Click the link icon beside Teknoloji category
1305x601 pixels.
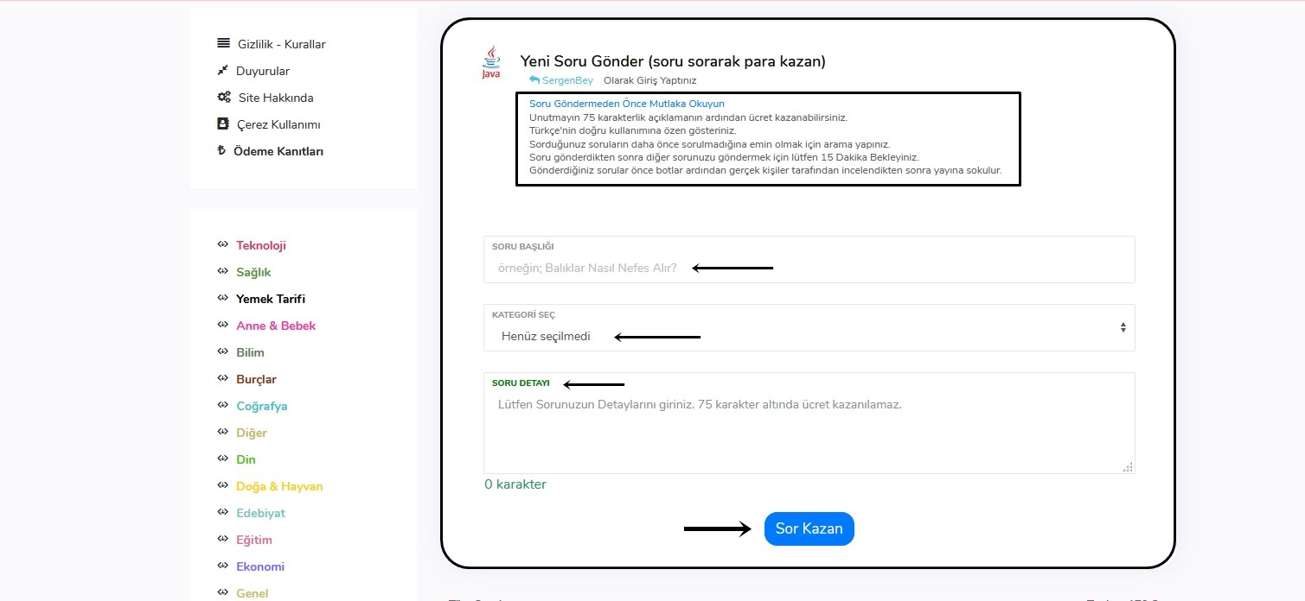click(222, 244)
